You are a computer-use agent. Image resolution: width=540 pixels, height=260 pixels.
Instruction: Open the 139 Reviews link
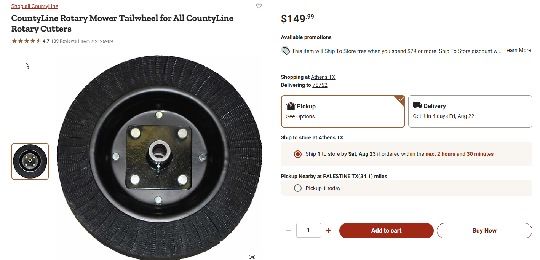[64, 41]
